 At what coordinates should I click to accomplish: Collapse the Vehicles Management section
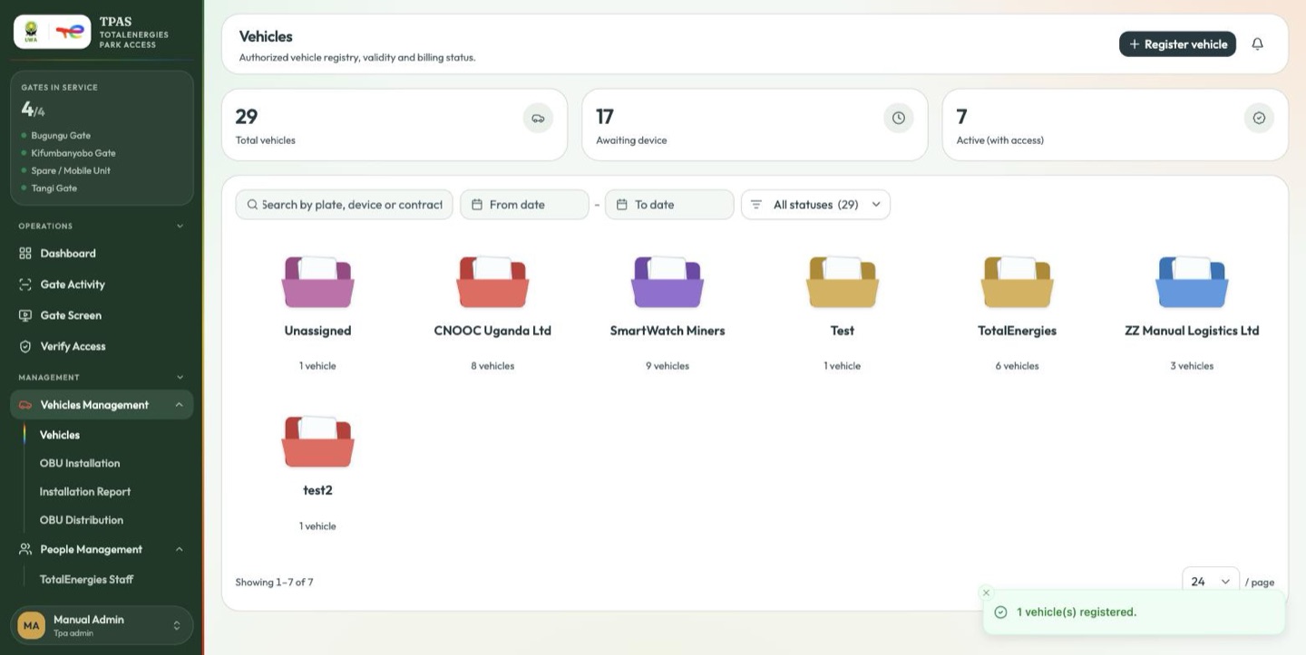pos(179,405)
